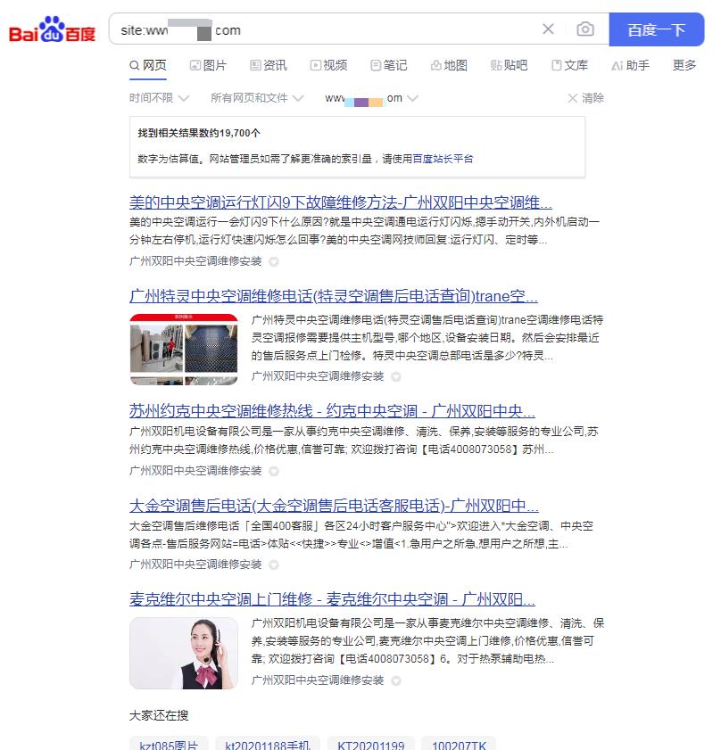
Task: Open the 美的中央空调运行灯闪9下 result
Action: (340, 202)
